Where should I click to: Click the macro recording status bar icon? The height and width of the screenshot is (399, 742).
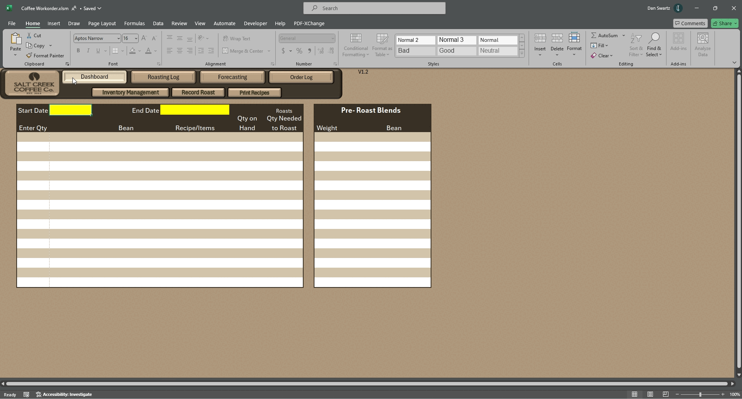(x=26, y=394)
